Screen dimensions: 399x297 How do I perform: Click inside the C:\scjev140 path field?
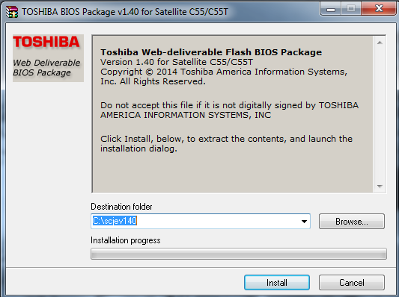[x=195, y=221]
